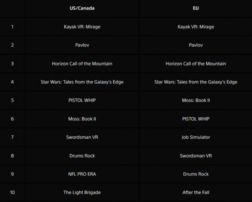The image size is (252, 202).
Task: Click Pavlov in the EU column
Action: click(196, 45)
